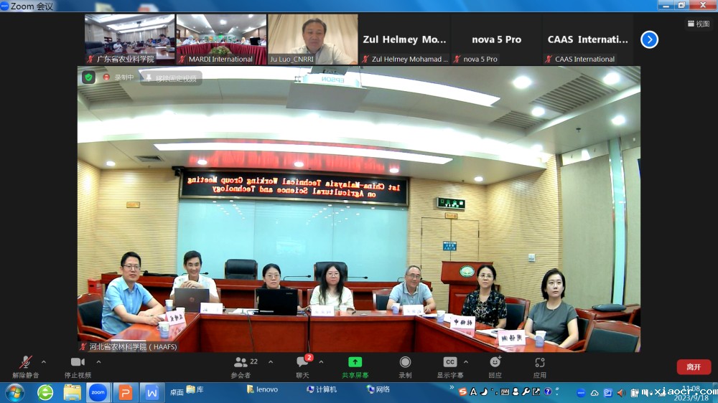Unmute the microphone (解除静音)

pyautogui.click(x=26, y=363)
